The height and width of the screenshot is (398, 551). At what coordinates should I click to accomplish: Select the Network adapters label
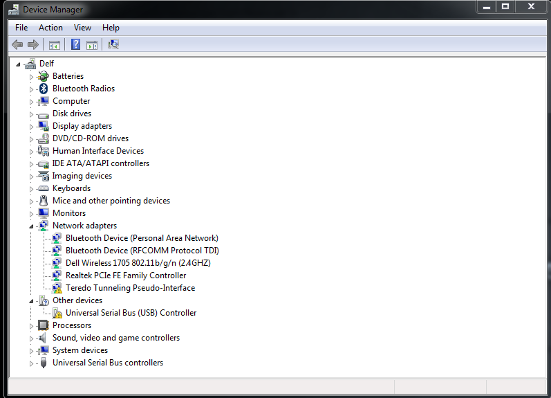click(x=84, y=226)
